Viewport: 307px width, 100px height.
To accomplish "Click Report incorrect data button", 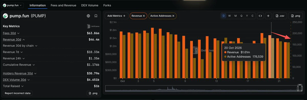I will tap(18, 93).
